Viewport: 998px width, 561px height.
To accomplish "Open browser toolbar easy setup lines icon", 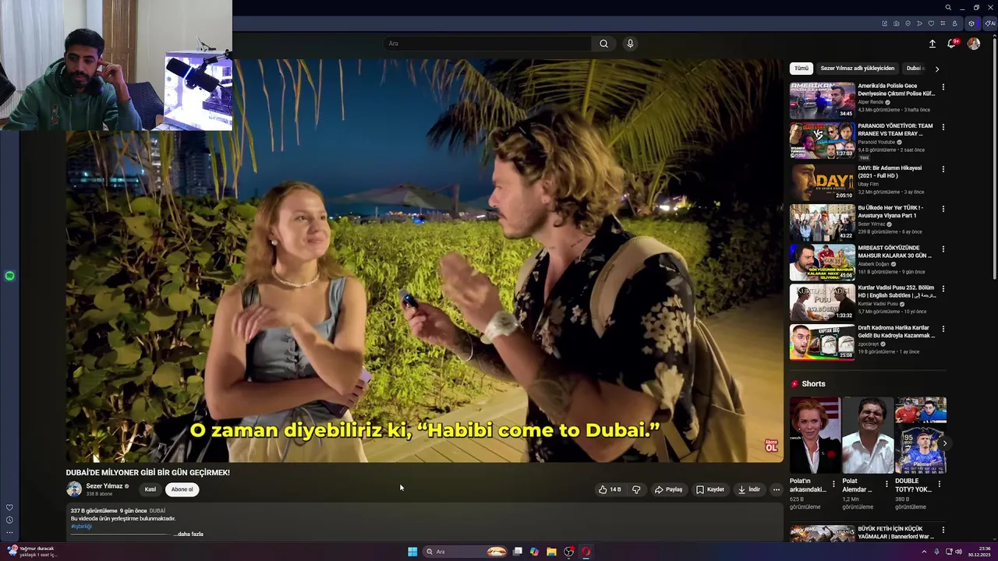I will (x=943, y=23).
